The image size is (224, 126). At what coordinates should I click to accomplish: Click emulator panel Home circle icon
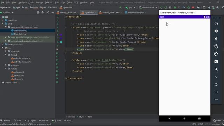click(216, 84)
